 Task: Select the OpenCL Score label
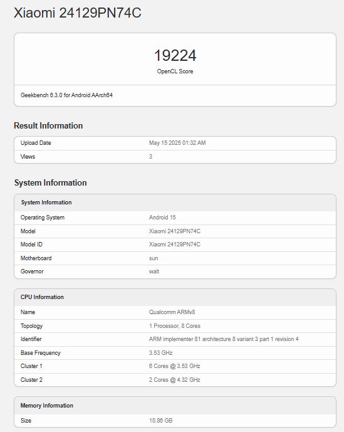pyautogui.click(x=175, y=71)
